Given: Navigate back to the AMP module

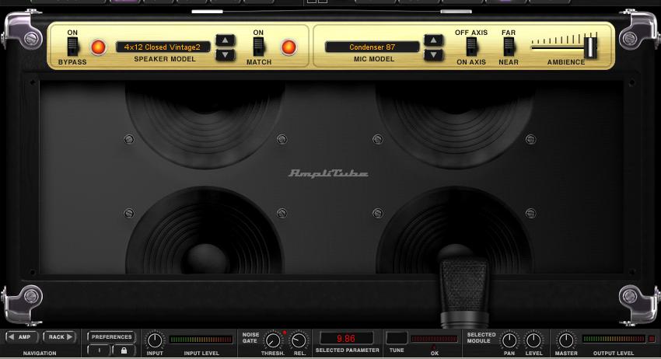Looking at the screenshot, I should click(x=21, y=337).
